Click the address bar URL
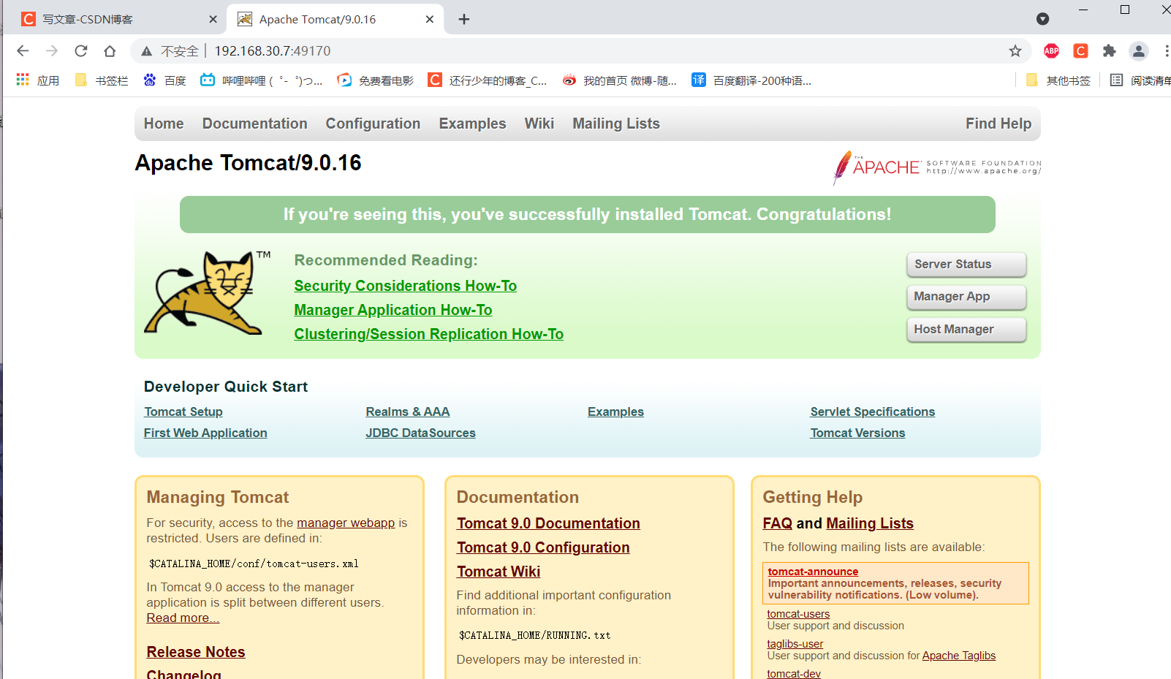Viewport: 1171px width, 679px height. [273, 51]
